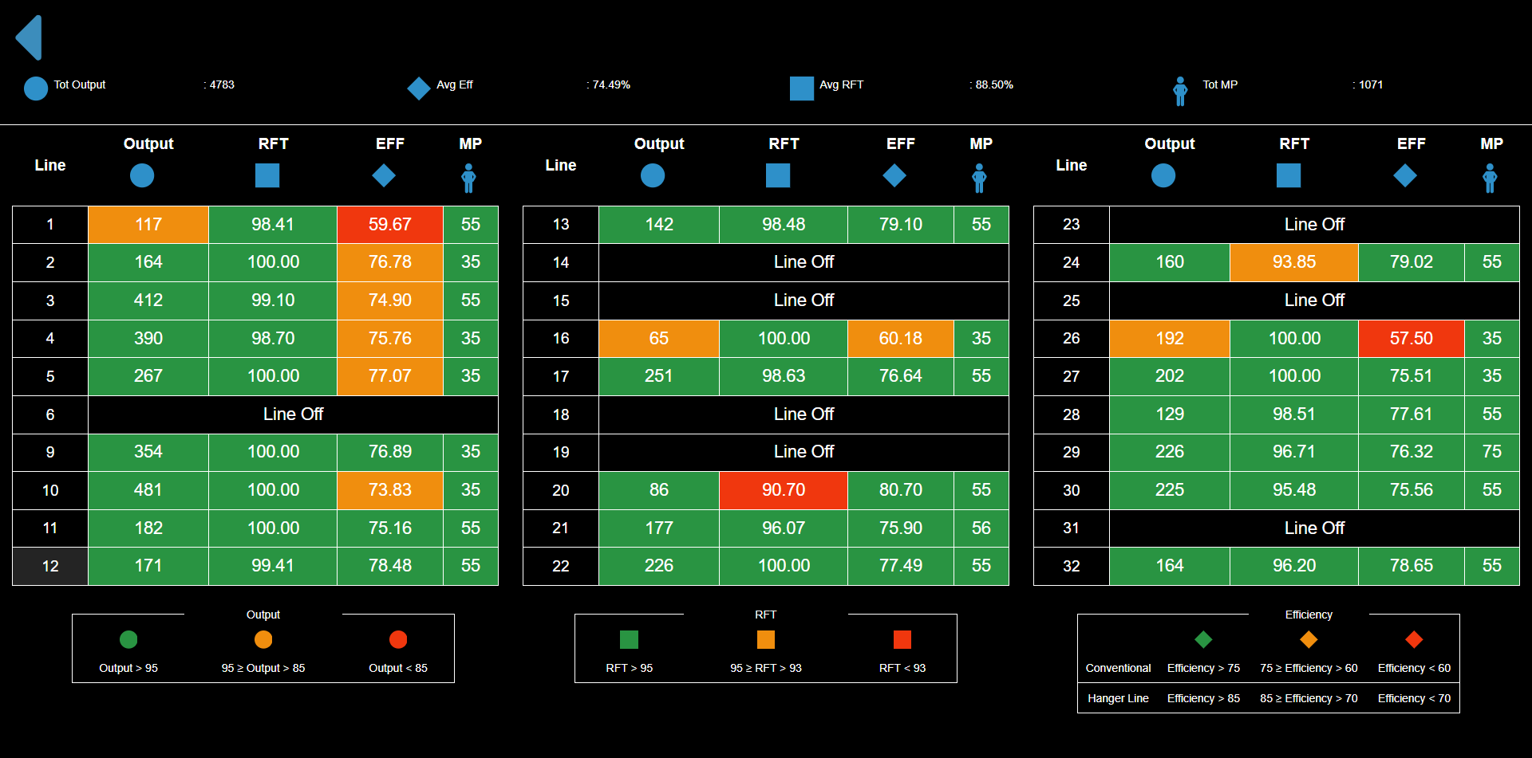Click line 16 output value 65
This screenshot has height=758, width=1532.
click(x=658, y=339)
